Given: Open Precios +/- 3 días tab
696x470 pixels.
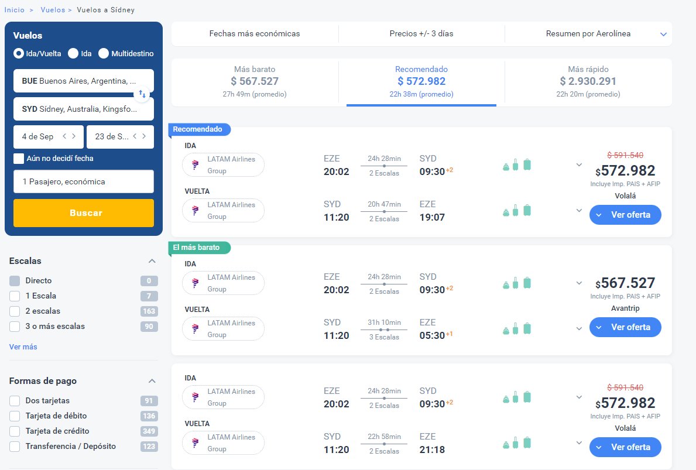Looking at the screenshot, I should [421, 34].
